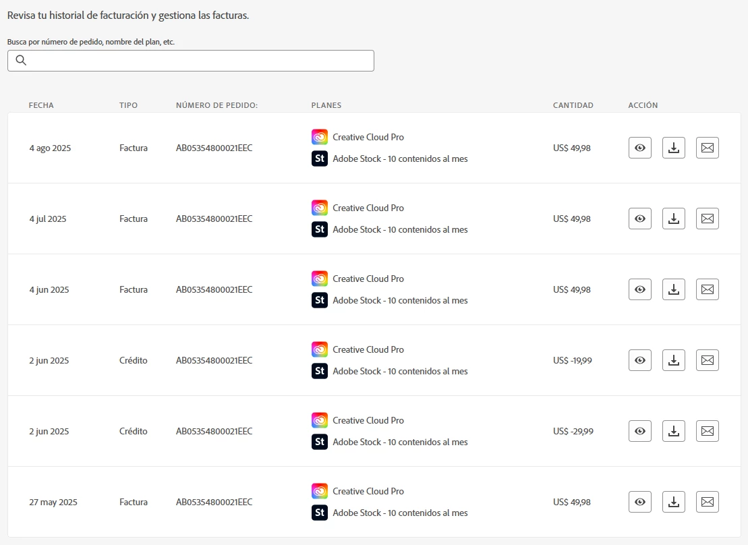Download the 4 jun 2025 invoice
Image resolution: width=748 pixels, height=545 pixels.
[x=674, y=289]
